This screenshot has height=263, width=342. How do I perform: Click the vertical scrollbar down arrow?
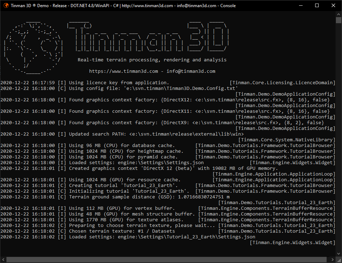[x=338, y=253]
